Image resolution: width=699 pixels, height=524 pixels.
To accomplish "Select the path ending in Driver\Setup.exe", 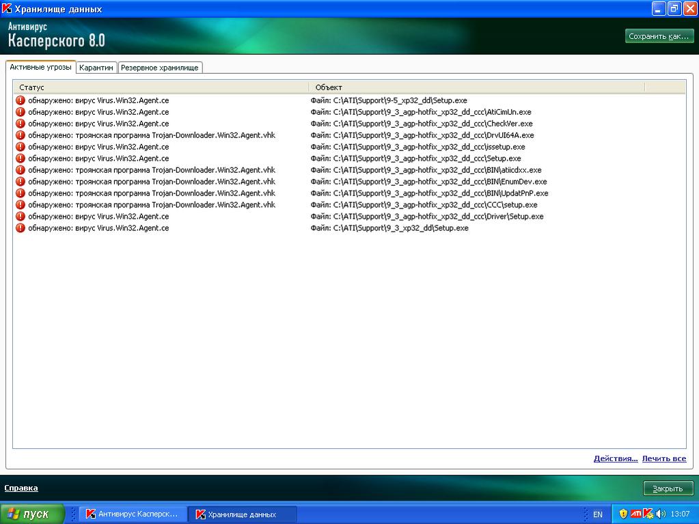I will [x=427, y=216].
